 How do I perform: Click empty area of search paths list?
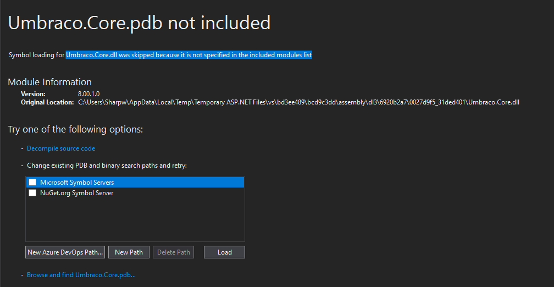[x=135, y=219]
